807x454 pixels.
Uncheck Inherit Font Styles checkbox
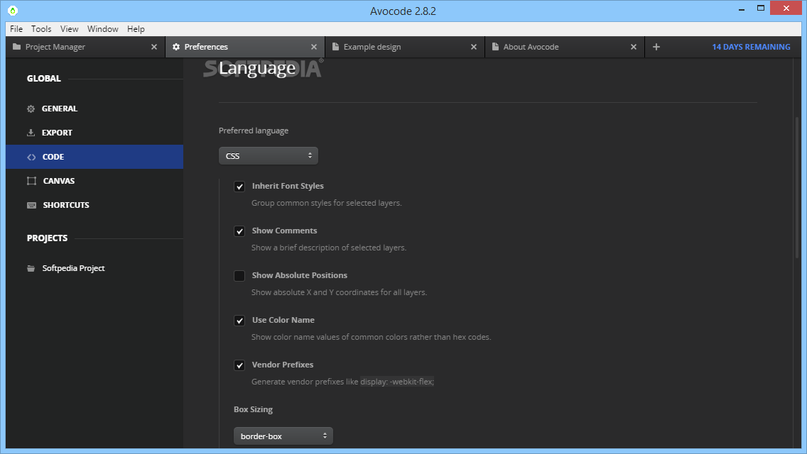[x=239, y=187]
